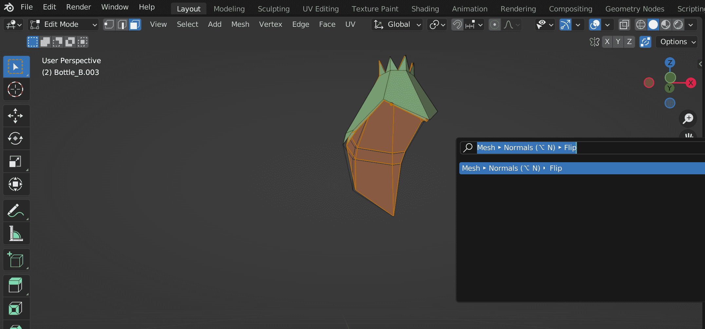Viewport: 705px width, 329px height.
Task: Choose the Add Cube tool
Action: click(16, 259)
